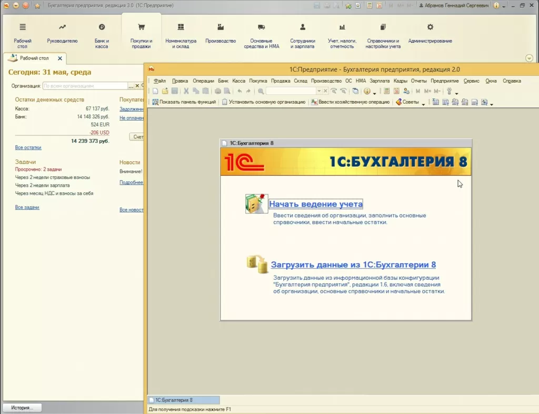Open the Зарплата menu

[x=380, y=81]
